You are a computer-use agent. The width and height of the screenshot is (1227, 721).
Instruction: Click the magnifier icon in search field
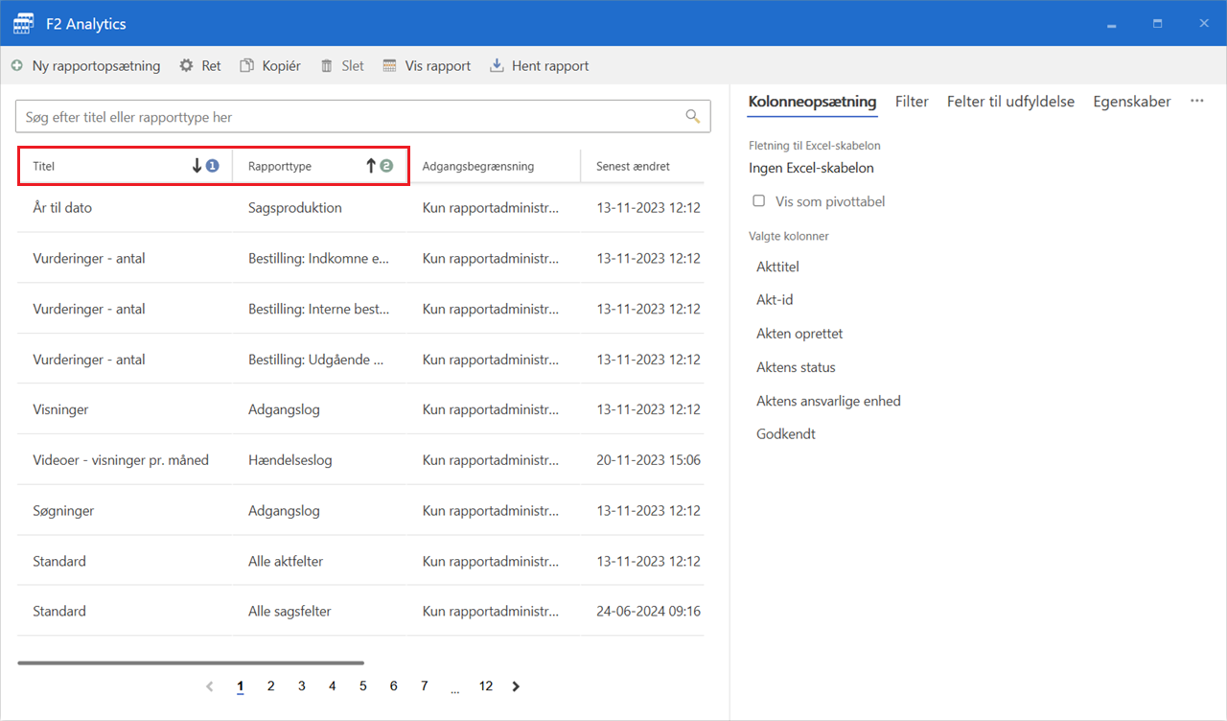pos(692,117)
